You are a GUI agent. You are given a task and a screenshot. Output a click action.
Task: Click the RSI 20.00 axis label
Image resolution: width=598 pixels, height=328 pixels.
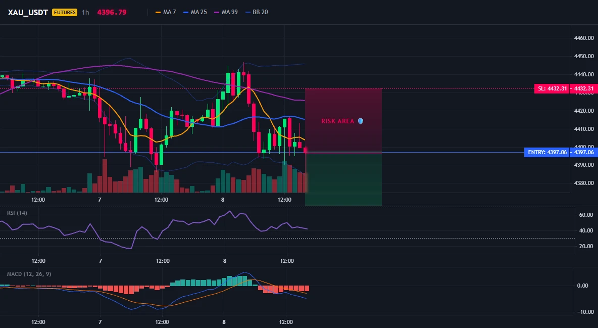click(x=586, y=246)
